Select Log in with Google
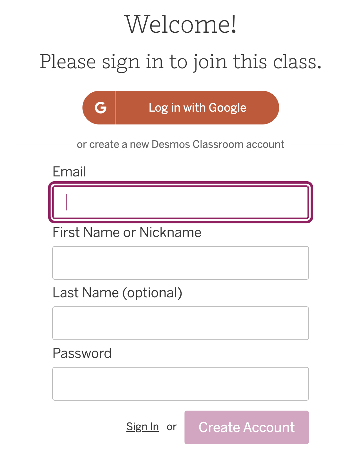 point(197,107)
